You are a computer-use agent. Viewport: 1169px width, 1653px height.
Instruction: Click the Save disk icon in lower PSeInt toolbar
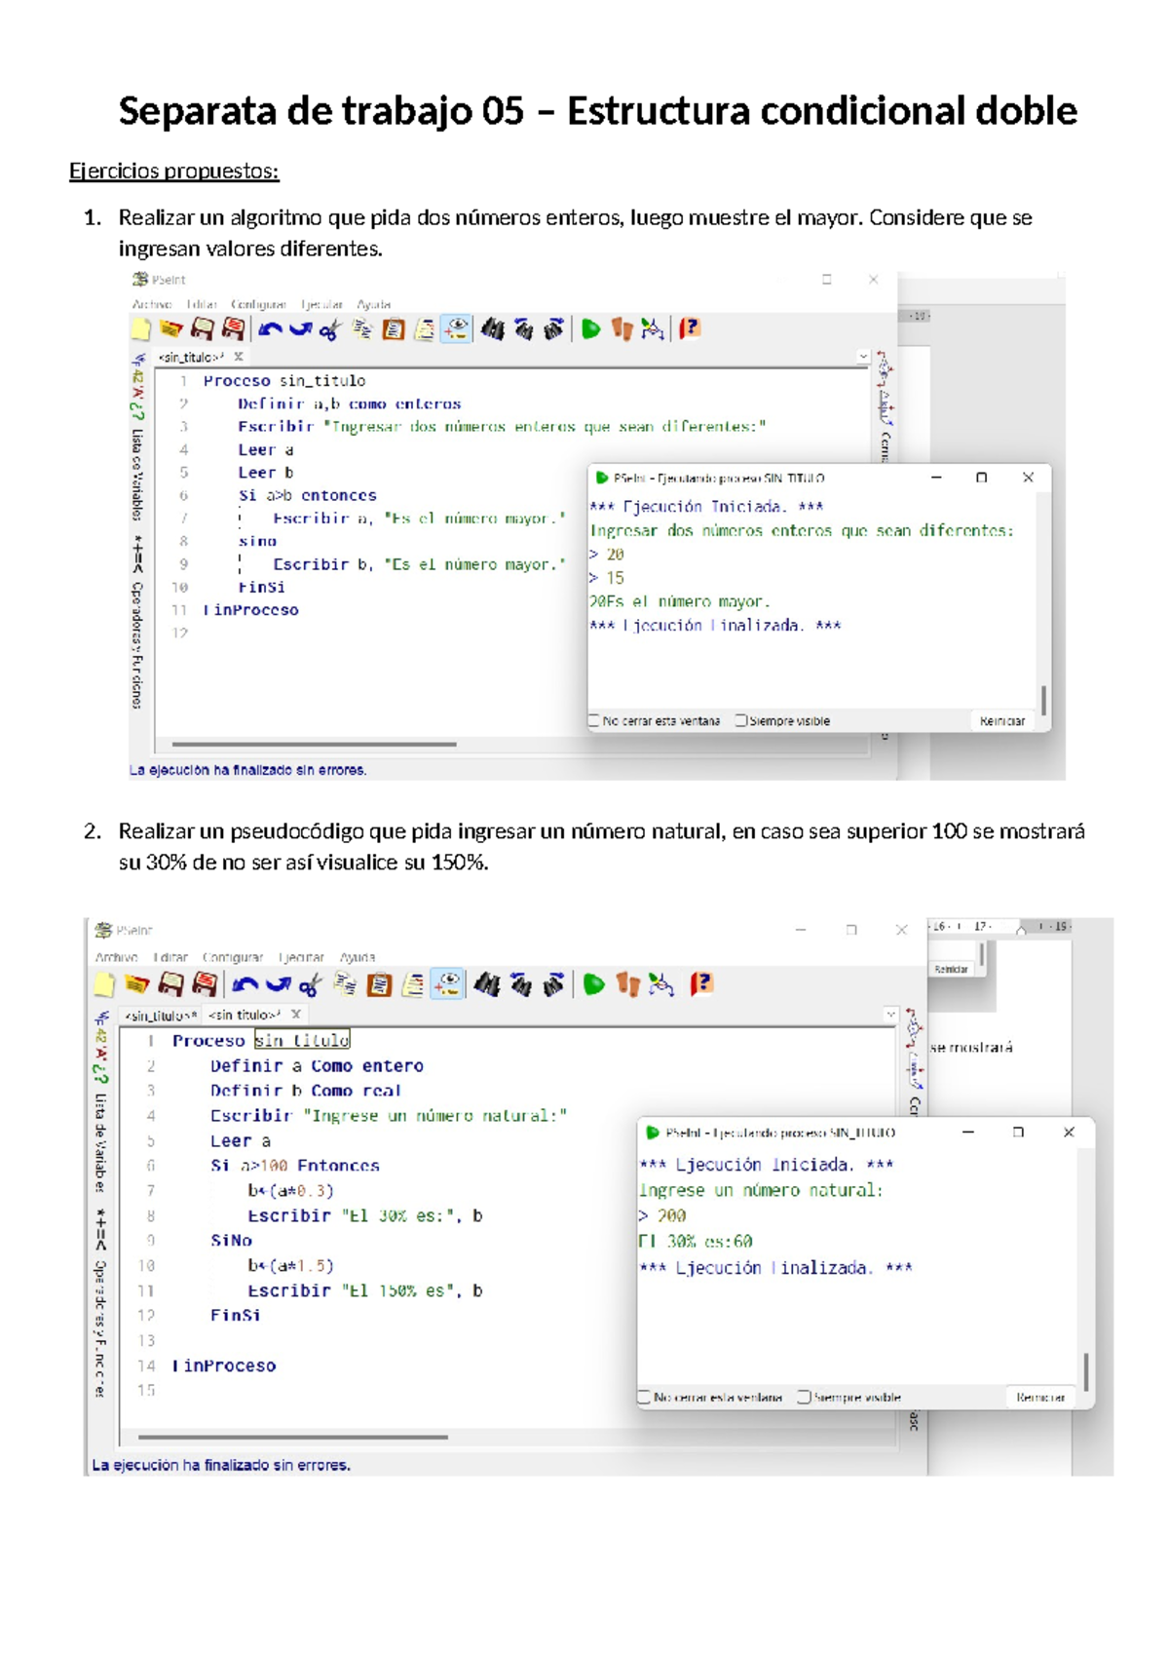(170, 984)
